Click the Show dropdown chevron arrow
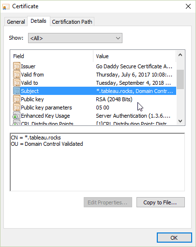Screen dimensions: 196x247 (118, 38)
